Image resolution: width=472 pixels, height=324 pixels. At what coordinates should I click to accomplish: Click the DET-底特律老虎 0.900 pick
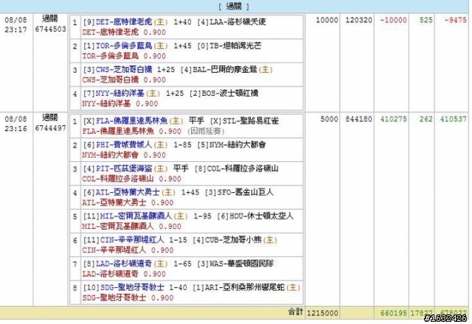124,32
